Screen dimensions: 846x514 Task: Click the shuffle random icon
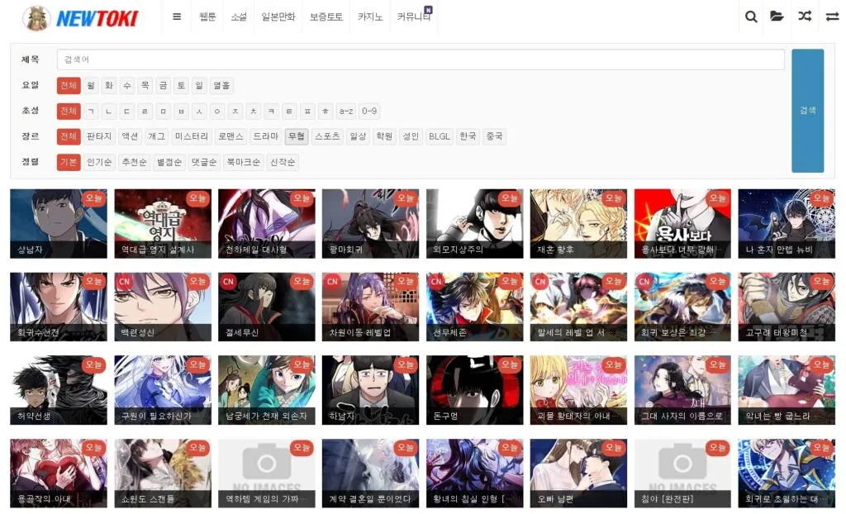click(805, 17)
